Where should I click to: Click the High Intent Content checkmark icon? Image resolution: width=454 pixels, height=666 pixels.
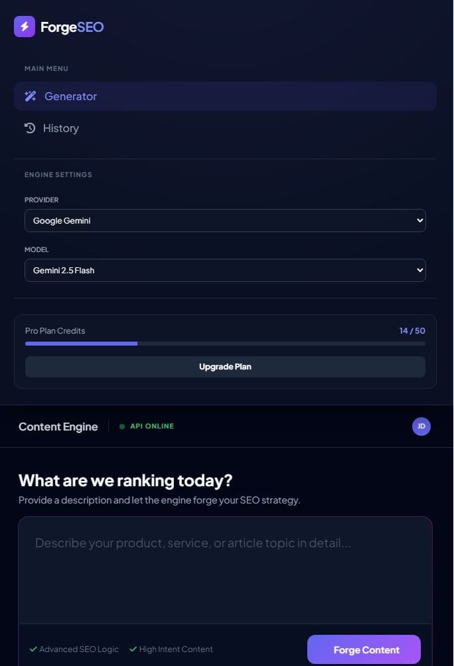[133, 649]
